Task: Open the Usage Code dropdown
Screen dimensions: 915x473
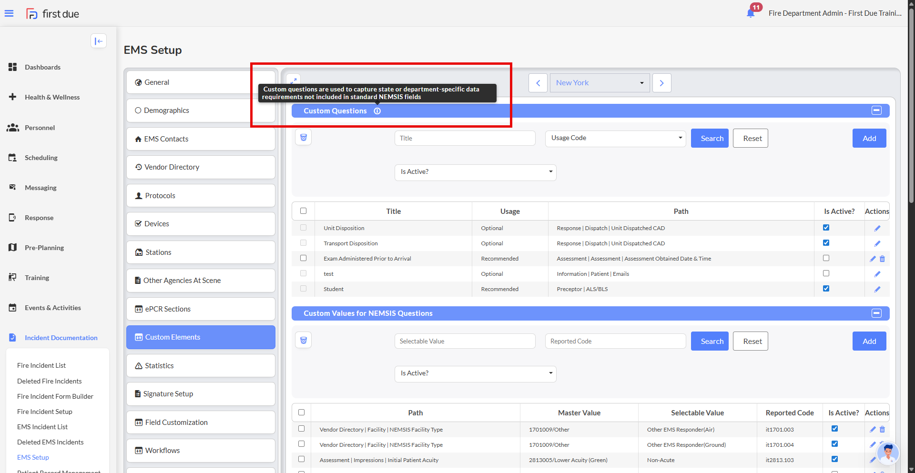Action: tap(615, 138)
